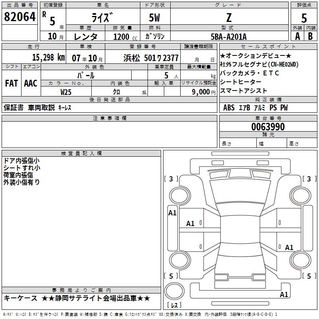Click the A1 mark inside the left front door panel
The image size is (319, 319).
191,224
